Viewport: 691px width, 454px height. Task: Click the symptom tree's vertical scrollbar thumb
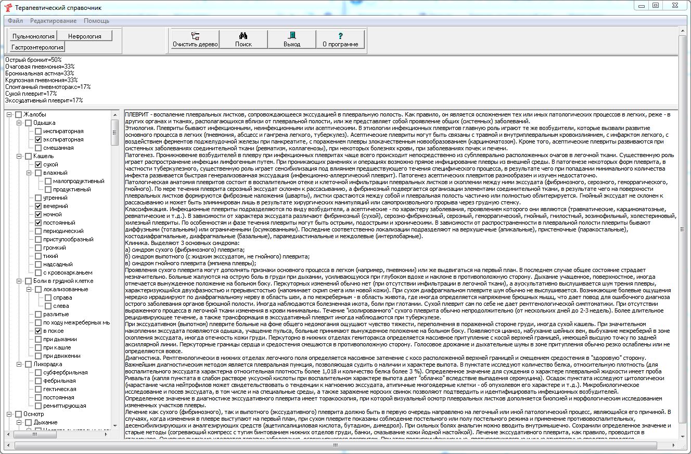115,133
